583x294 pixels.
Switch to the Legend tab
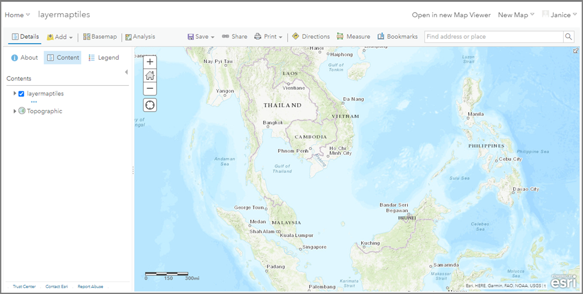point(103,57)
